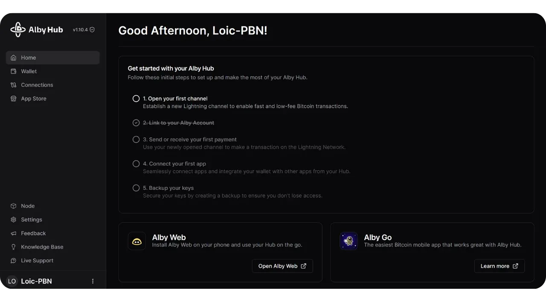Click the Live Support icon
This screenshot has width=546, height=302.
pyautogui.click(x=13, y=261)
